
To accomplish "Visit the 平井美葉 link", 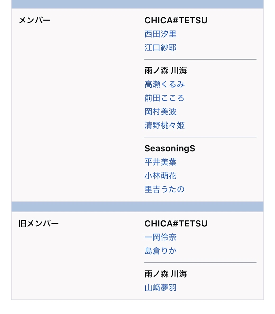I will coord(160,162).
